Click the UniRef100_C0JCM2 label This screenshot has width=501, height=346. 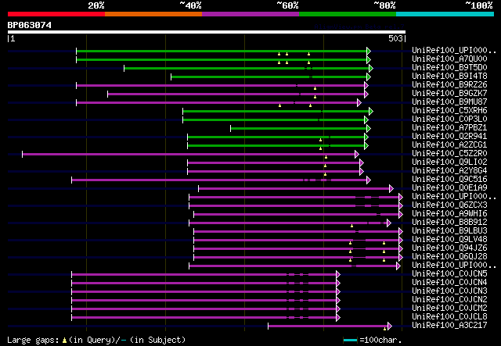pos(449,309)
